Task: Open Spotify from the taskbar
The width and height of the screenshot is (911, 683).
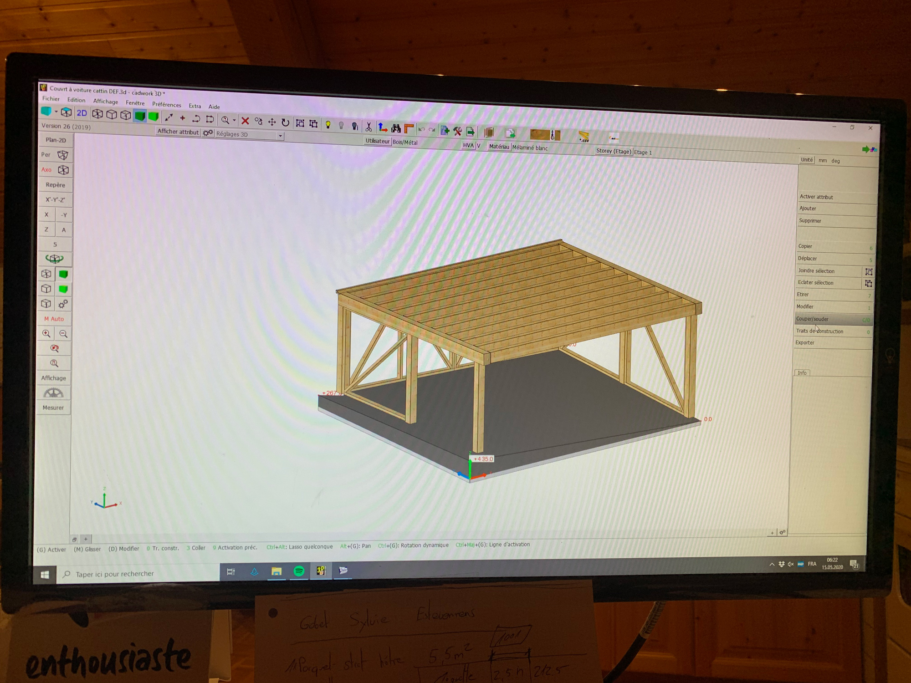Action: (299, 571)
